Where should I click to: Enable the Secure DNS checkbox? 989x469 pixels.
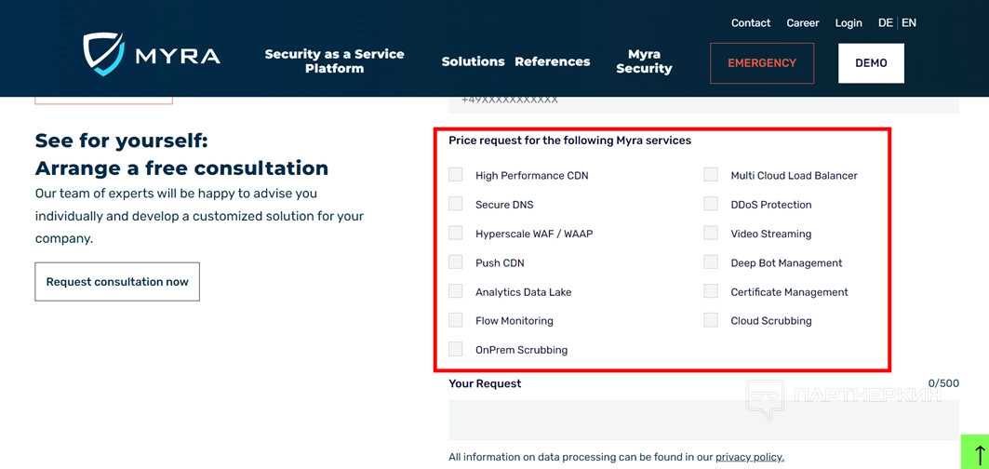456,204
